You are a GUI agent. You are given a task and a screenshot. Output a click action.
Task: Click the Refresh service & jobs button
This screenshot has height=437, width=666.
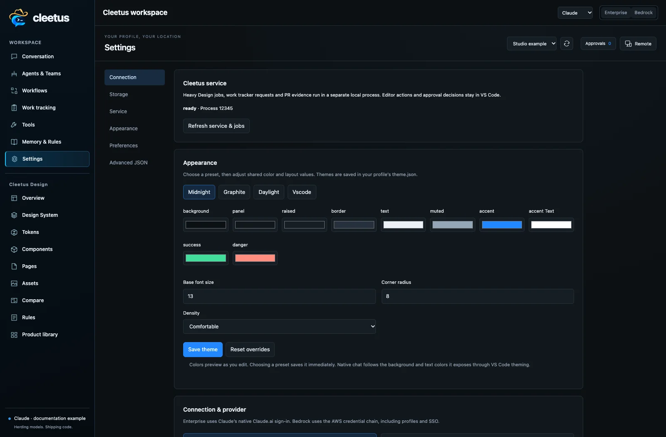[x=216, y=126]
